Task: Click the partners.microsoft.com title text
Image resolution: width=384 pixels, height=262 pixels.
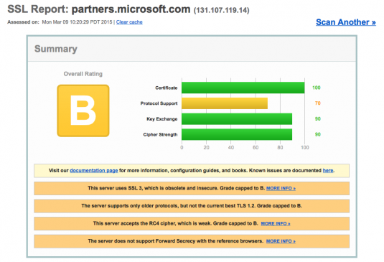Action: tap(131, 9)
